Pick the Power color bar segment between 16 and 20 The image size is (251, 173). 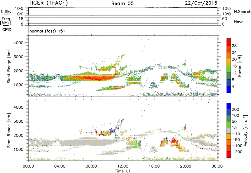[229, 62]
